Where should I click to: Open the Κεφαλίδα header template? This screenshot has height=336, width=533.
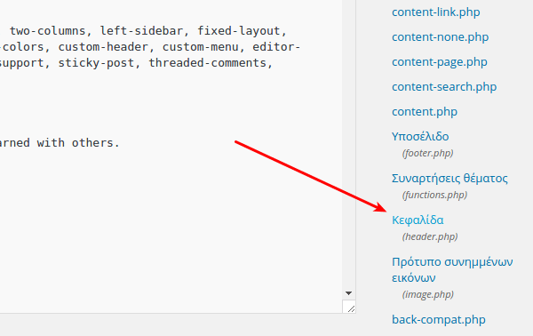pyautogui.click(x=418, y=220)
